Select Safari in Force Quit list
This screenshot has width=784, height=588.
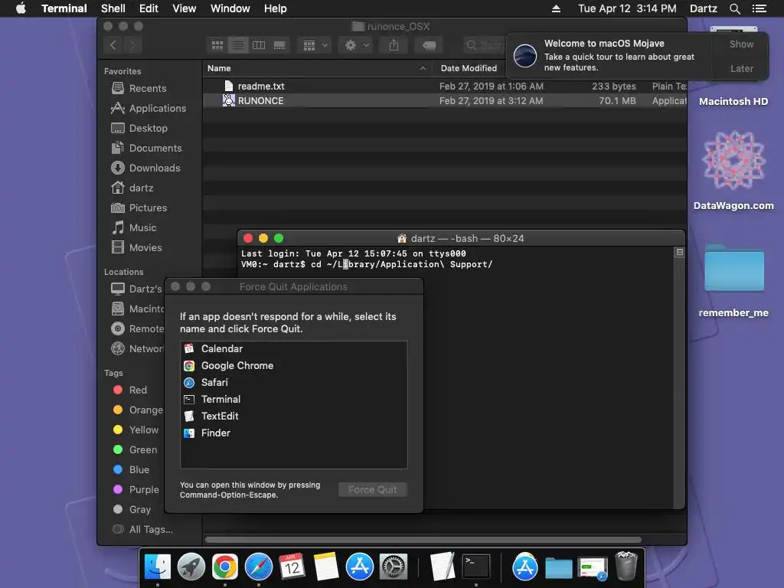point(293,383)
